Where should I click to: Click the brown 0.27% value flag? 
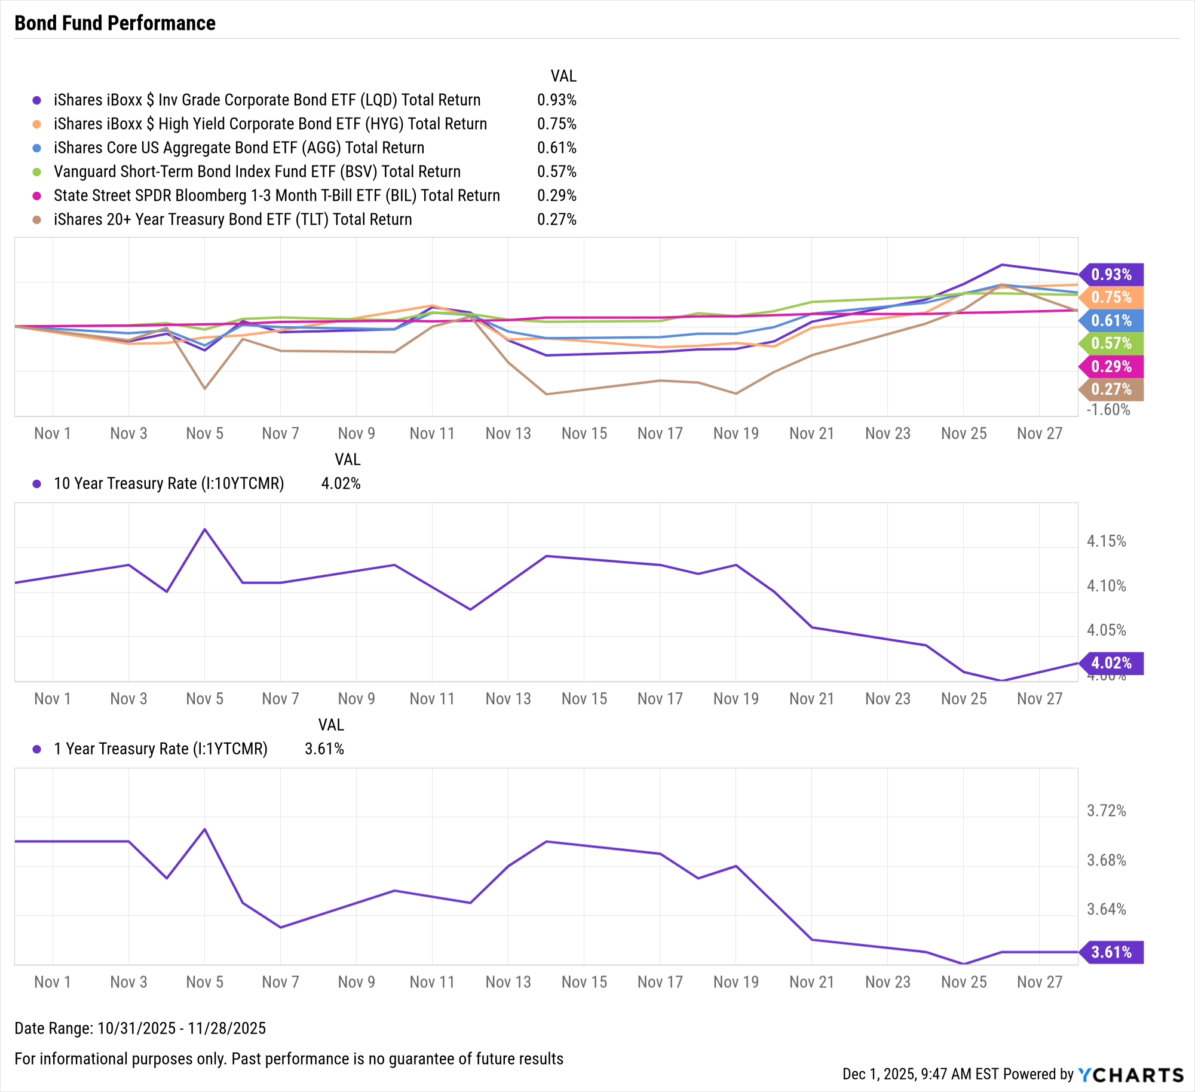pyautogui.click(x=1111, y=389)
